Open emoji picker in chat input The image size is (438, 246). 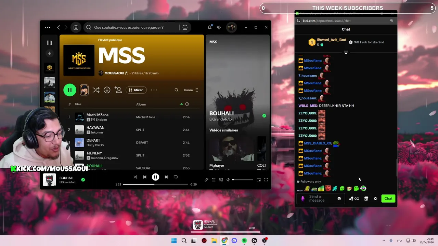point(339,199)
